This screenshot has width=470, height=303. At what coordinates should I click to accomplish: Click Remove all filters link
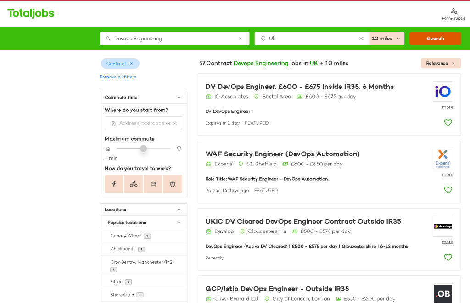[118, 77]
